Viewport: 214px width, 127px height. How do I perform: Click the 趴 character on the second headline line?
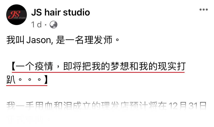[11, 80]
